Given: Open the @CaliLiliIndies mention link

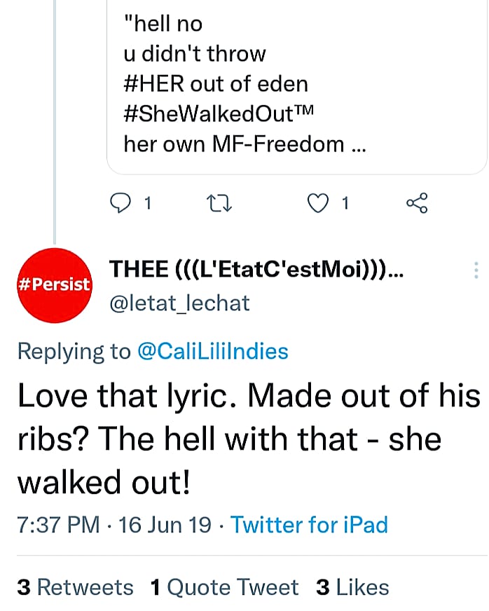Looking at the screenshot, I should point(213,350).
